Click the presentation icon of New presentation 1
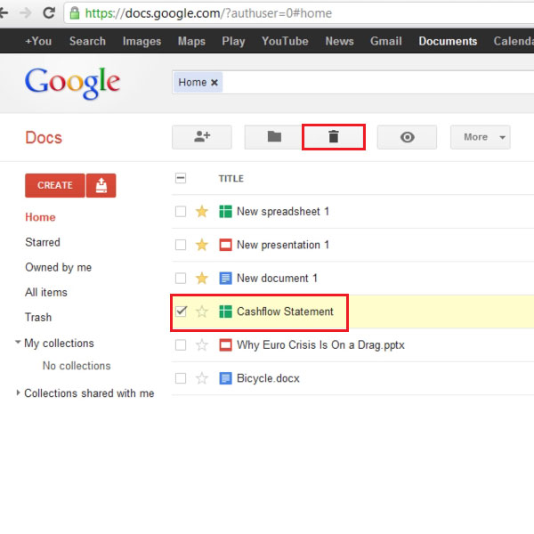 (x=225, y=245)
